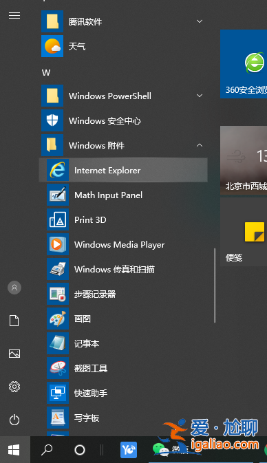Screen dimensions: 267x463
Task: Open Math Input Panel icon
Action: (58, 195)
